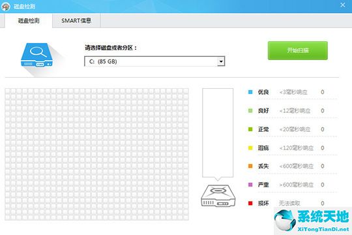Click the blue disk magnifier icon
The height and width of the screenshot is (235, 352).
coord(37,55)
